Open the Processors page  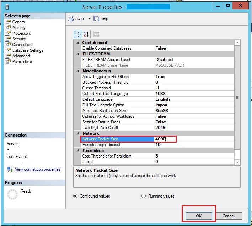22,33
